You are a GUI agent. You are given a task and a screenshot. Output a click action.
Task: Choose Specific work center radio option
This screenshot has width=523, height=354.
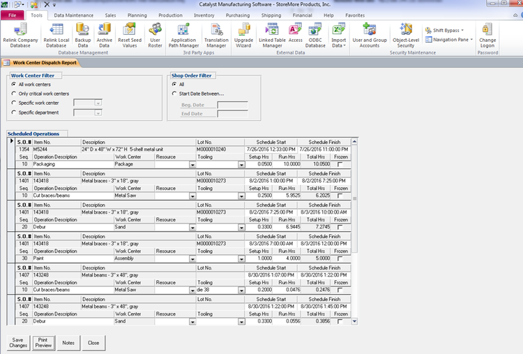point(14,103)
